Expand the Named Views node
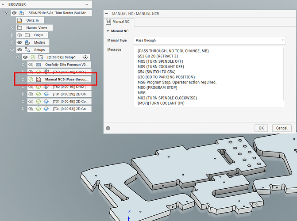This screenshot has height=221, width=297. tap(12, 27)
